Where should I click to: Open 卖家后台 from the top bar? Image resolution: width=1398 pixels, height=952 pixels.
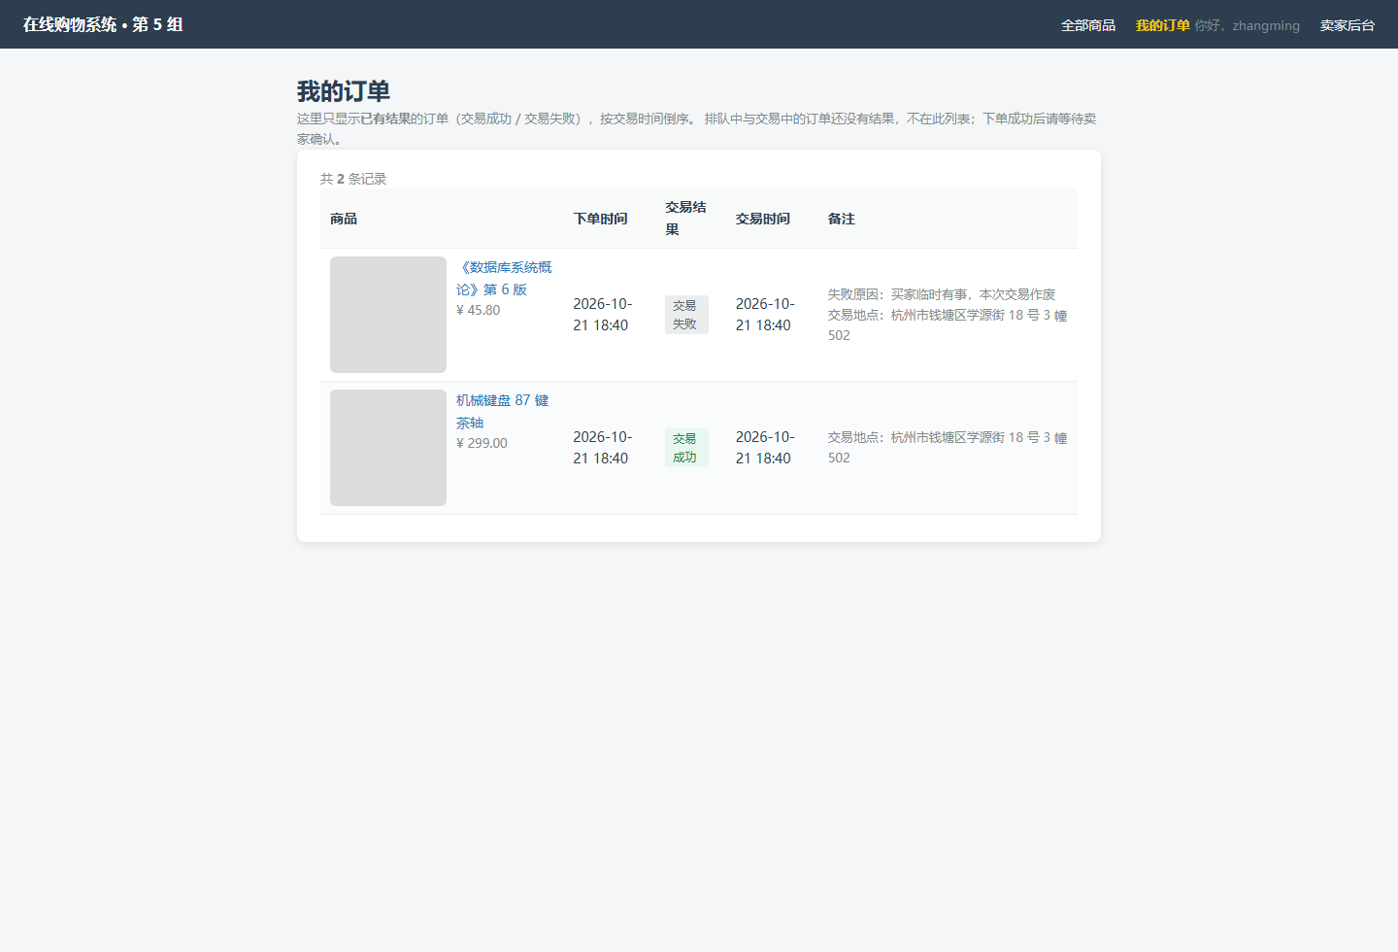[1348, 25]
